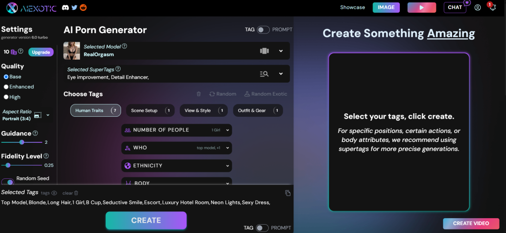The width and height of the screenshot is (506, 233).
Task: Switch to IMAGE mode
Action: [x=386, y=7]
